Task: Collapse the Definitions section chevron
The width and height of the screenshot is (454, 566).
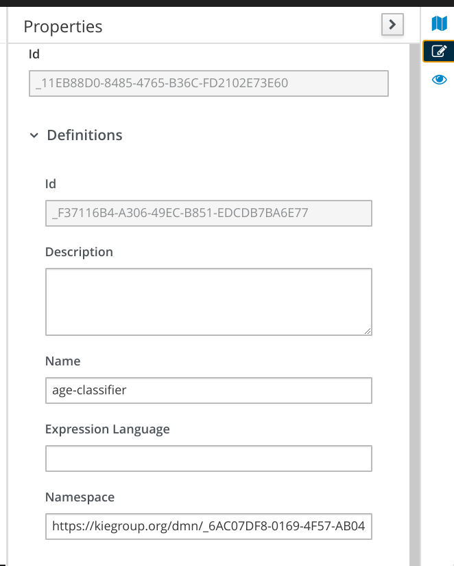Action: pos(34,135)
